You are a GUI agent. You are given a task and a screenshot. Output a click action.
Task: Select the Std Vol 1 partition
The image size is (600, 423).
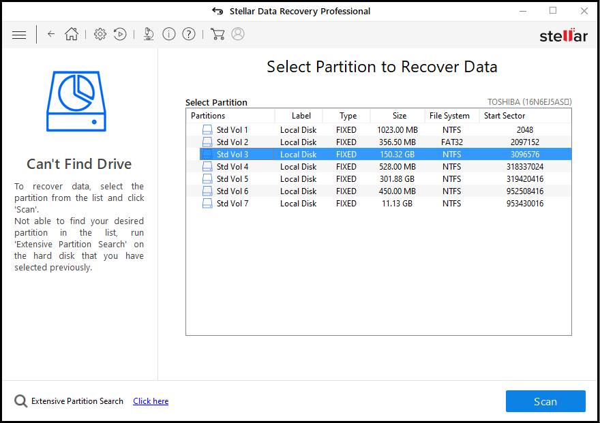pyautogui.click(x=379, y=130)
